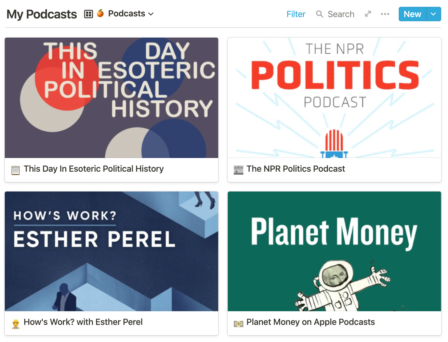Open How's Work Esther Perel cover image
The image size is (448, 342).
[111, 251]
